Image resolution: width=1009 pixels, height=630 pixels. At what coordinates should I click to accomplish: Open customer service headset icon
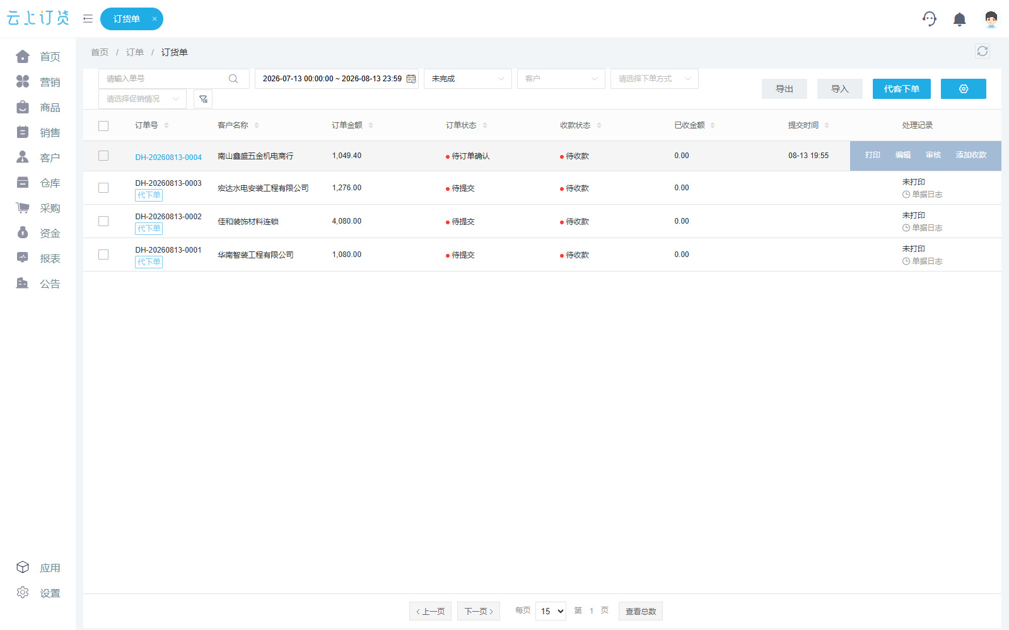point(929,19)
